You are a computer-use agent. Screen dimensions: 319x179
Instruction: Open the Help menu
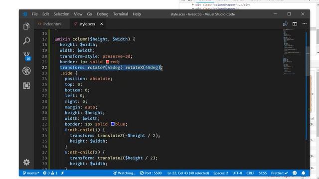[x=137, y=14]
